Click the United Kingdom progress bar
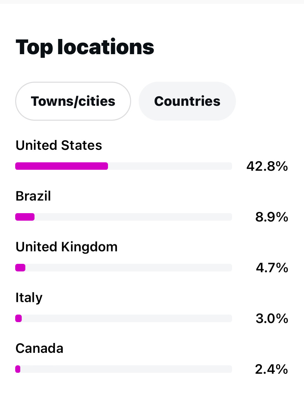Screen dimensions: 304x413 pyautogui.click(x=123, y=268)
